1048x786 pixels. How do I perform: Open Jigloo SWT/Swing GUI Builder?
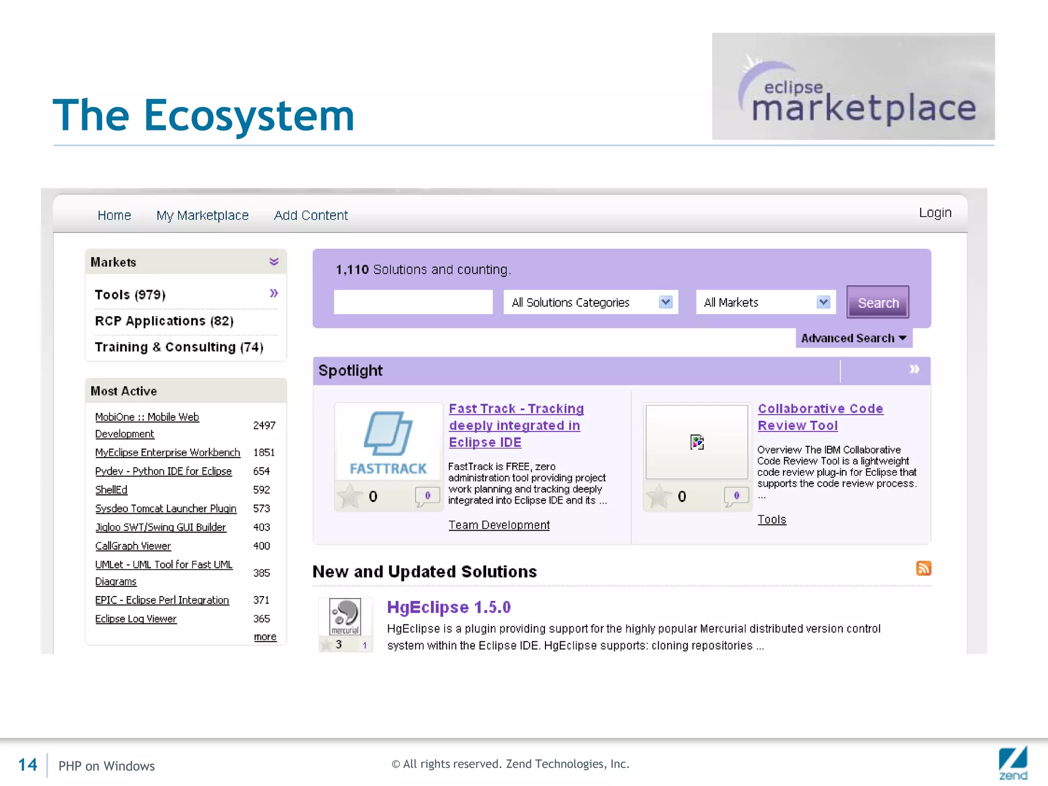(160, 527)
